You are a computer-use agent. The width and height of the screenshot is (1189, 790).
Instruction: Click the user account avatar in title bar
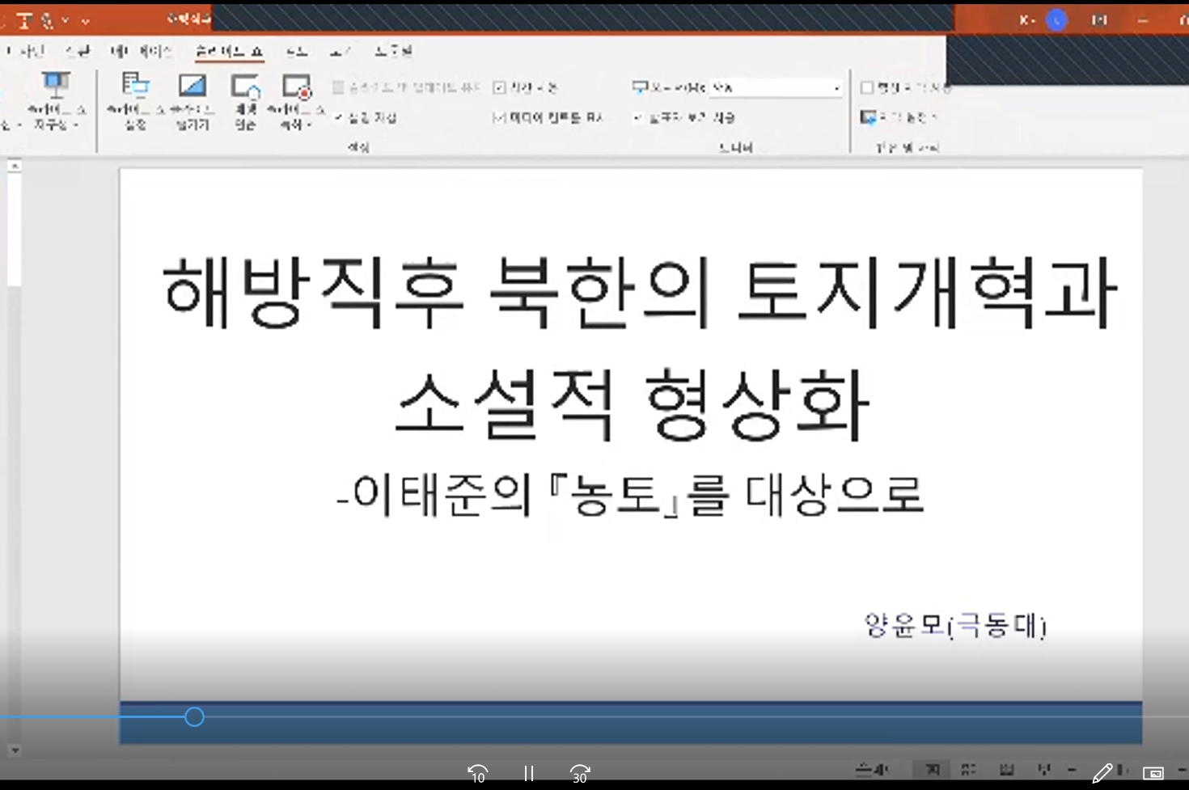pos(1056,20)
